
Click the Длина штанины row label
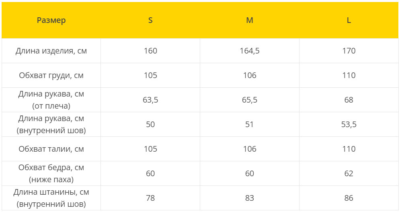pos(51,198)
